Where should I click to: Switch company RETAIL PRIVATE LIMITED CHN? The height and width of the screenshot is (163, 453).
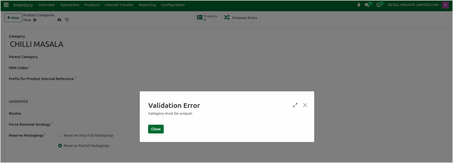coord(413,5)
